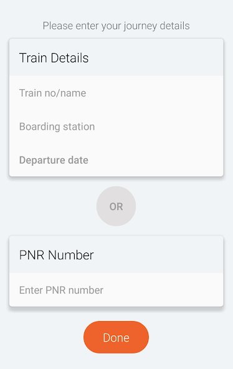Focus the Train no/name input field

coord(116,93)
